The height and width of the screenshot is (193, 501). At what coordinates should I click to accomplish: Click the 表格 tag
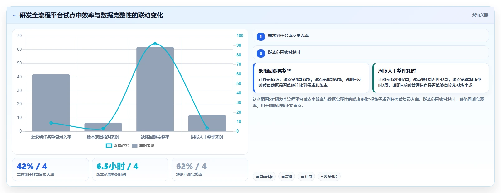(x=287, y=177)
